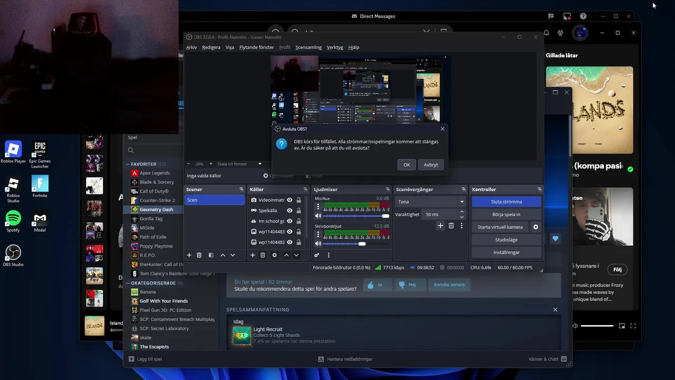This screenshot has width=675, height=380.
Task: Open the Tona transition dropdown
Action: click(x=431, y=202)
